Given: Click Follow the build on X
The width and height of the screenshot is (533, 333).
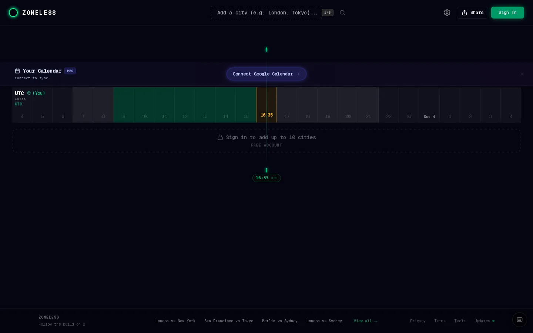Looking at the screenshot, I should coord(62,324).
